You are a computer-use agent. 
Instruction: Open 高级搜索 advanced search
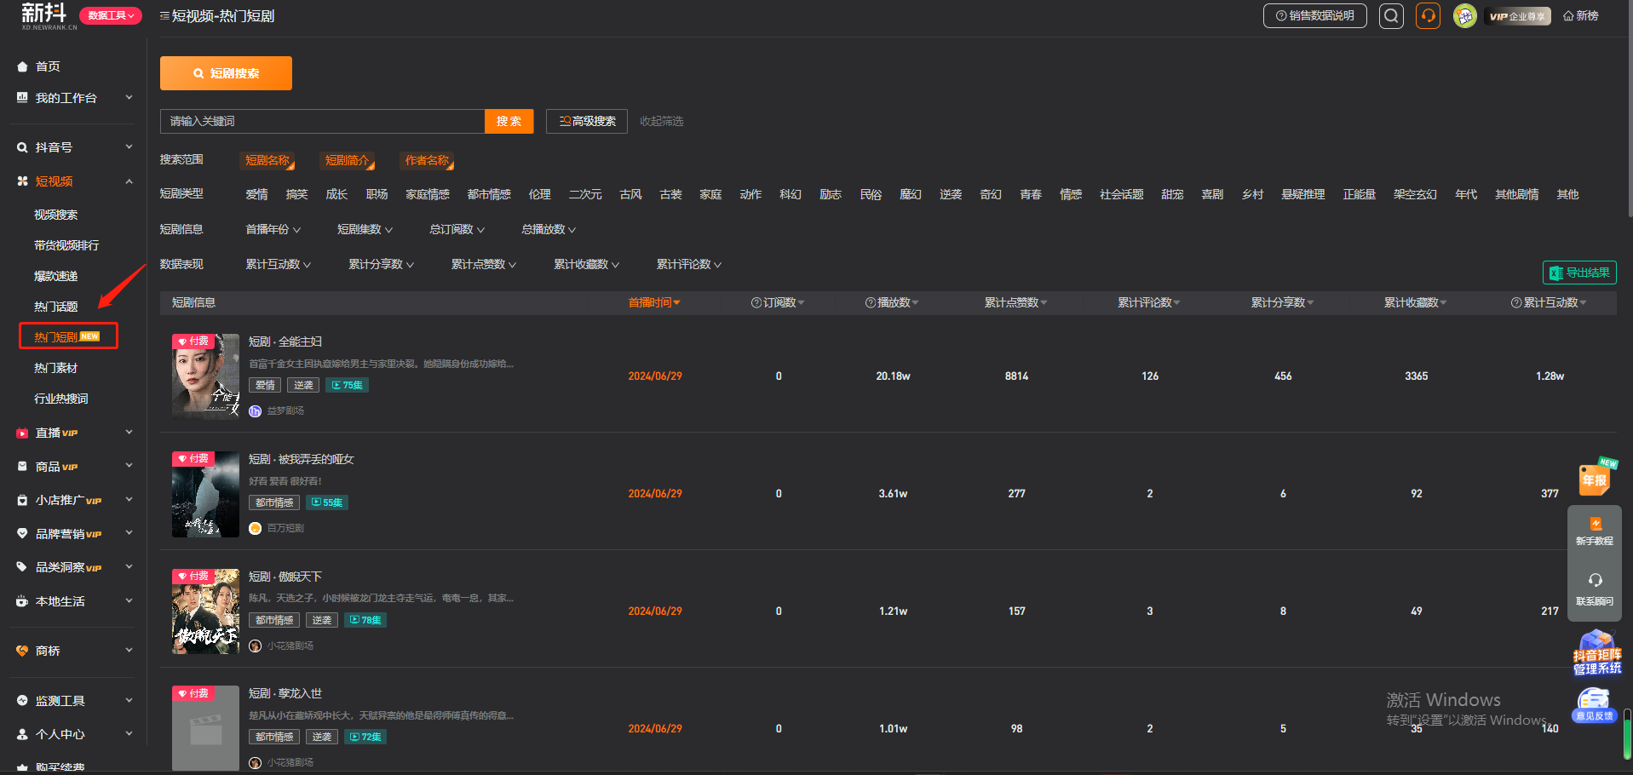pos(587,121)
